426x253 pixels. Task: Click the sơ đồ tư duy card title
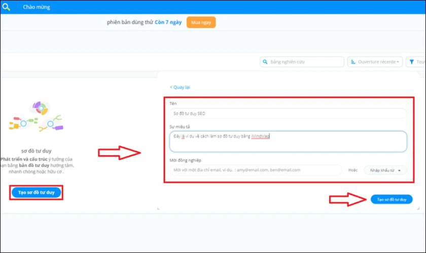click(37, 151)
